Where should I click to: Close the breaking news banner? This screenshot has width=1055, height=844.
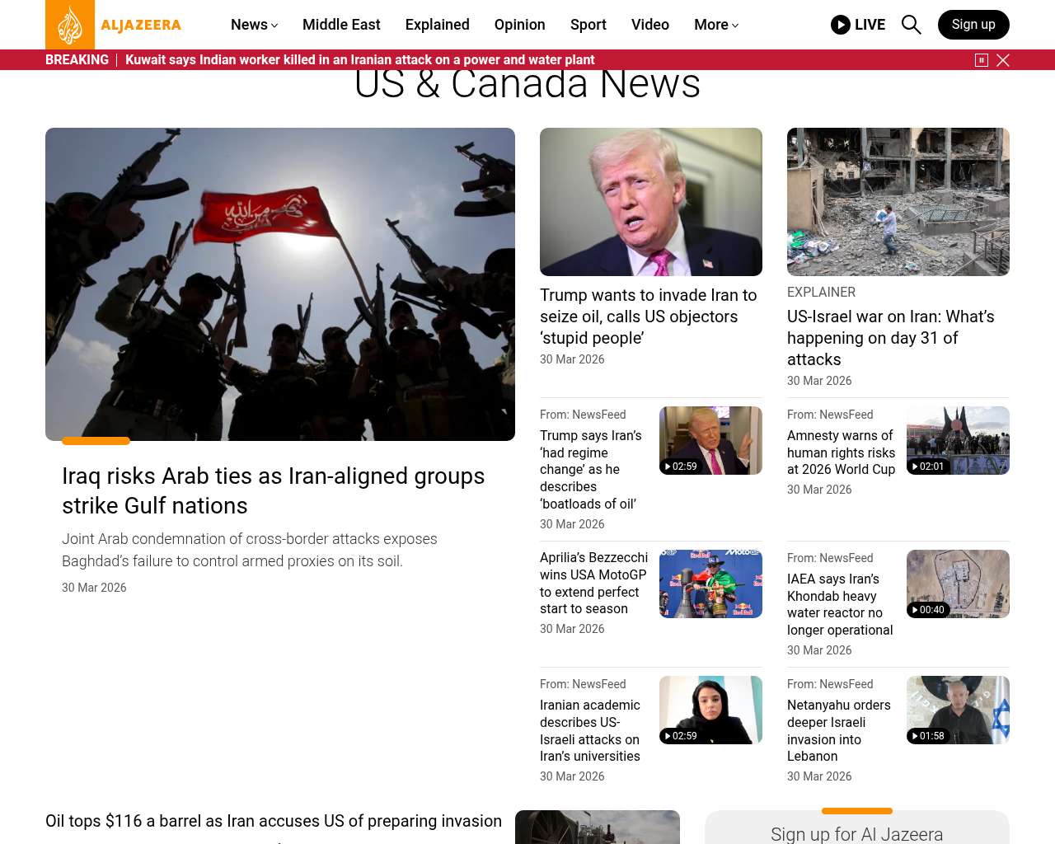point(1003,60)
